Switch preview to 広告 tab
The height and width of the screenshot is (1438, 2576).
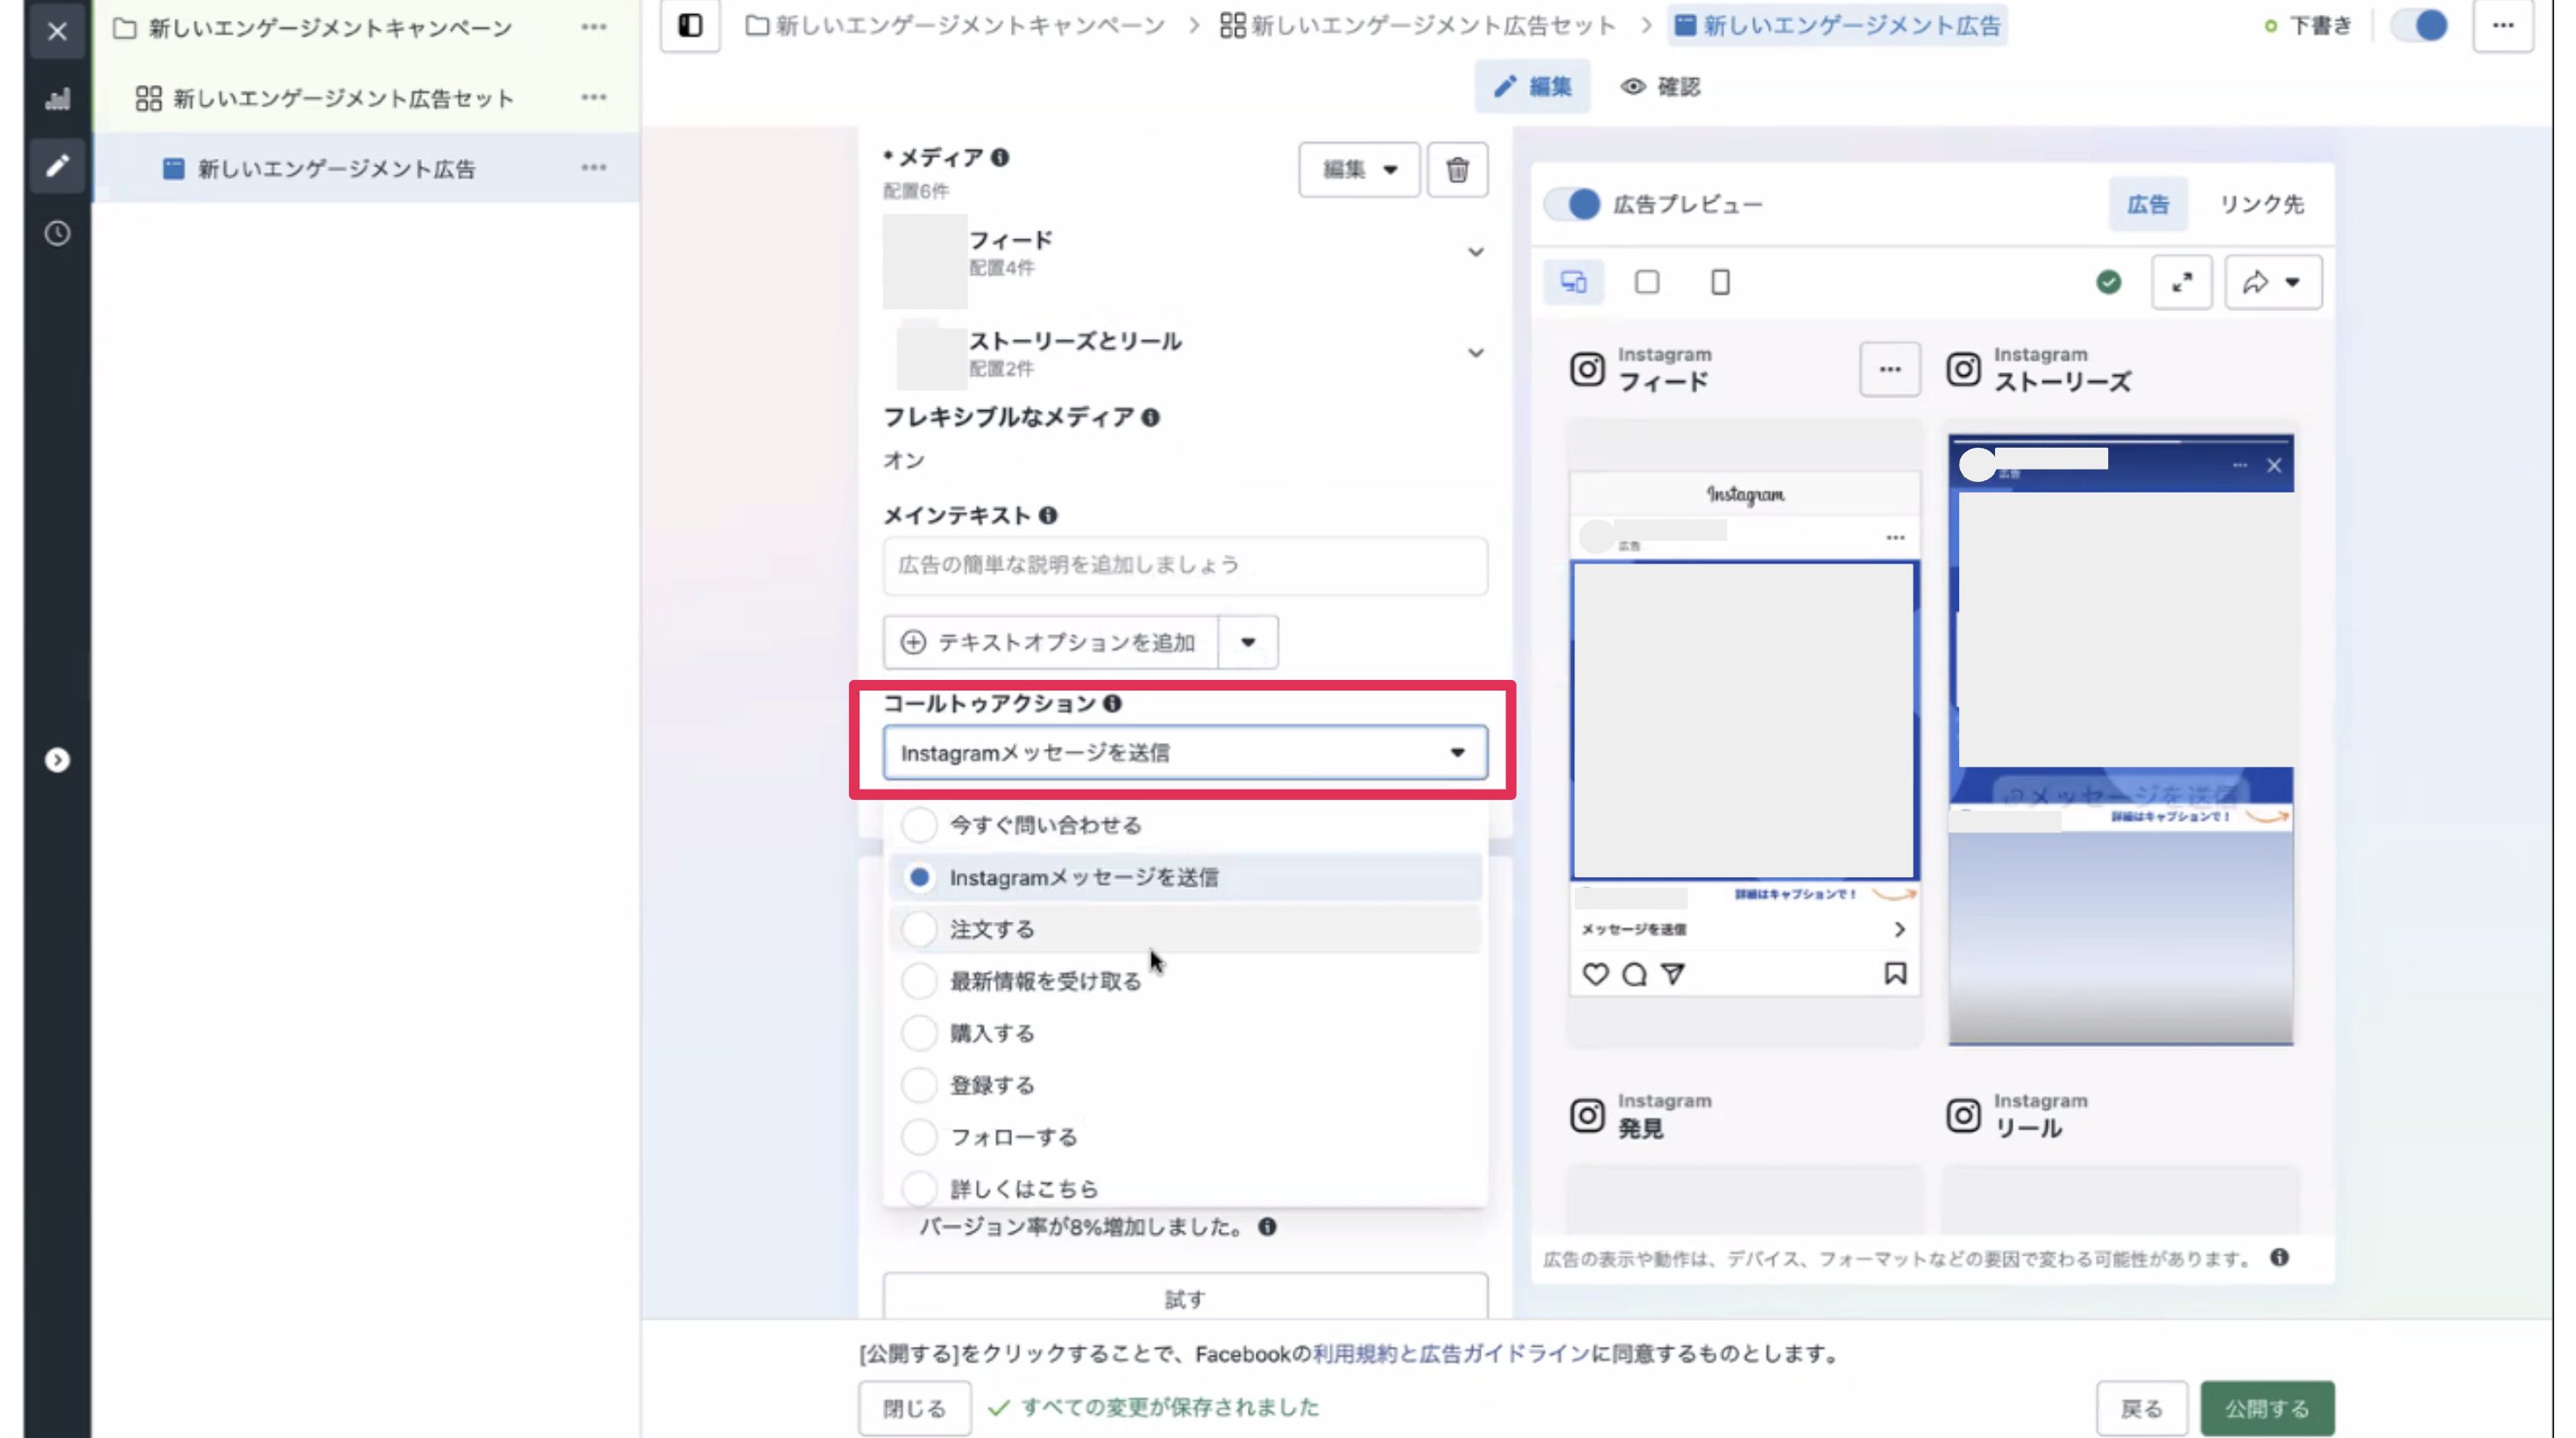tap(2148, 204)
